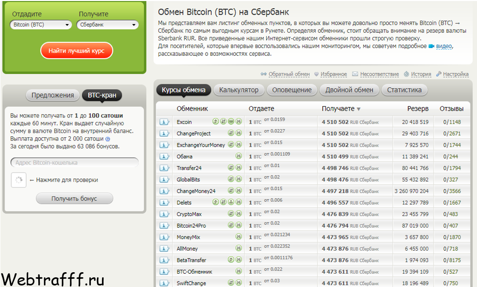477x287 pixels.
Task: Open the ChangeMoney24 exchanger name
Action: [x=196, y=191]
